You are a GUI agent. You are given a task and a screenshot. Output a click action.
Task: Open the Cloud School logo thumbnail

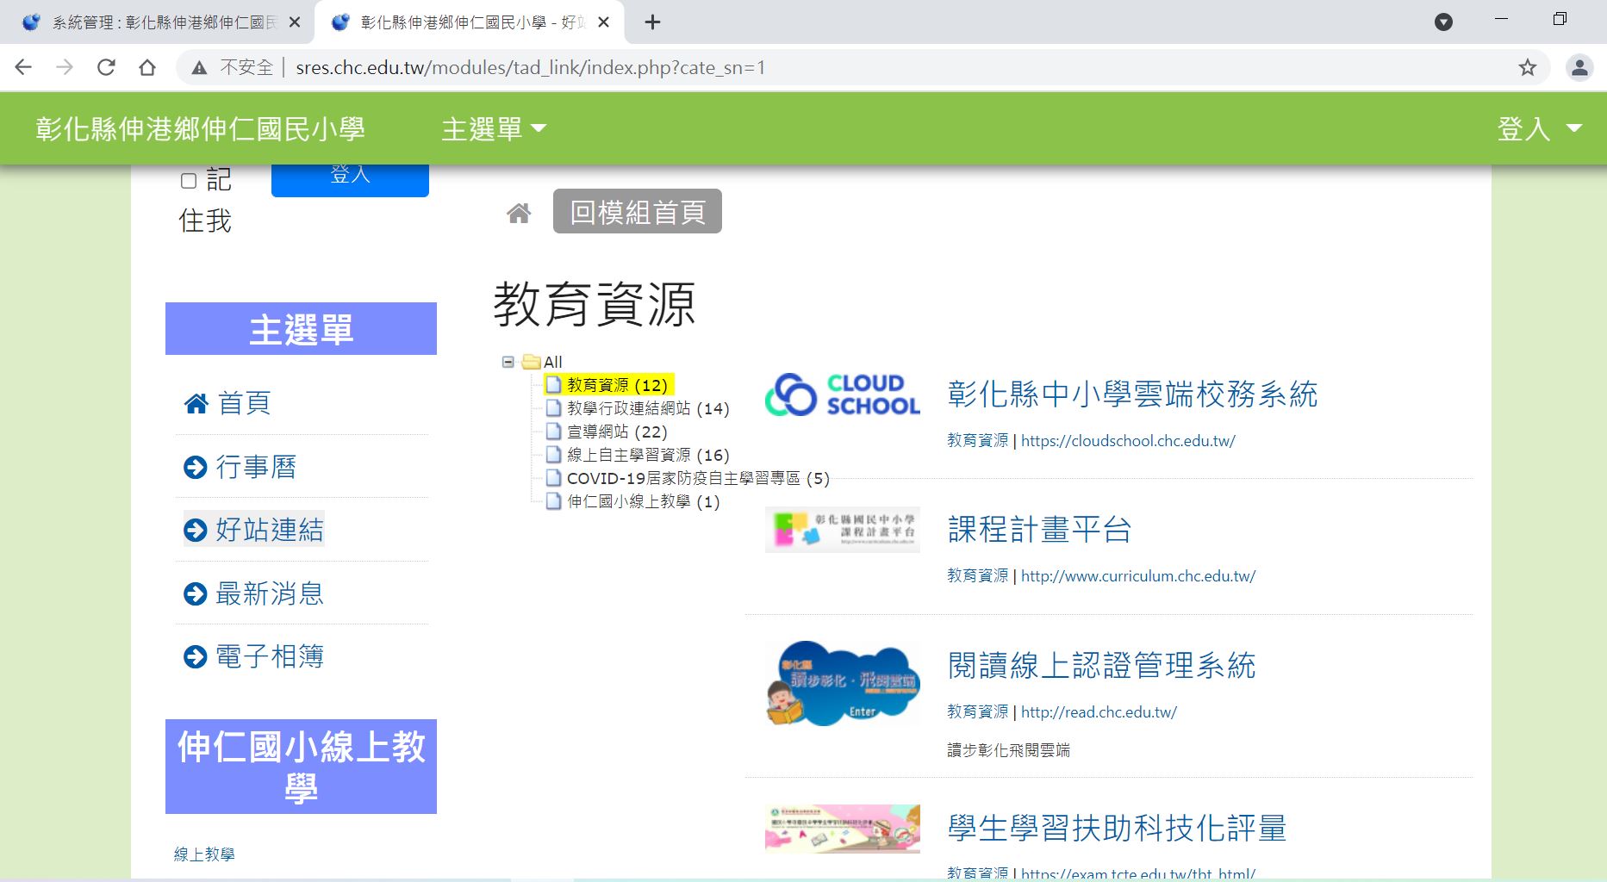(843, 394)
